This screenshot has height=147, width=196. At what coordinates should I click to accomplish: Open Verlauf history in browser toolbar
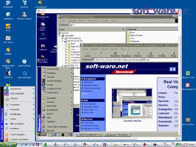[x=173, y=54]
